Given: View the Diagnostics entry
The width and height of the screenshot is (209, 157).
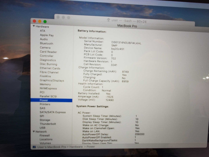Looking at the screenshot, I should 48,60.
